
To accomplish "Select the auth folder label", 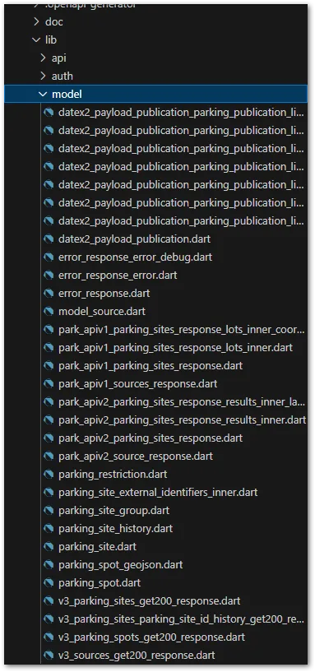I will pyautogui.click(x=63, y=76).
